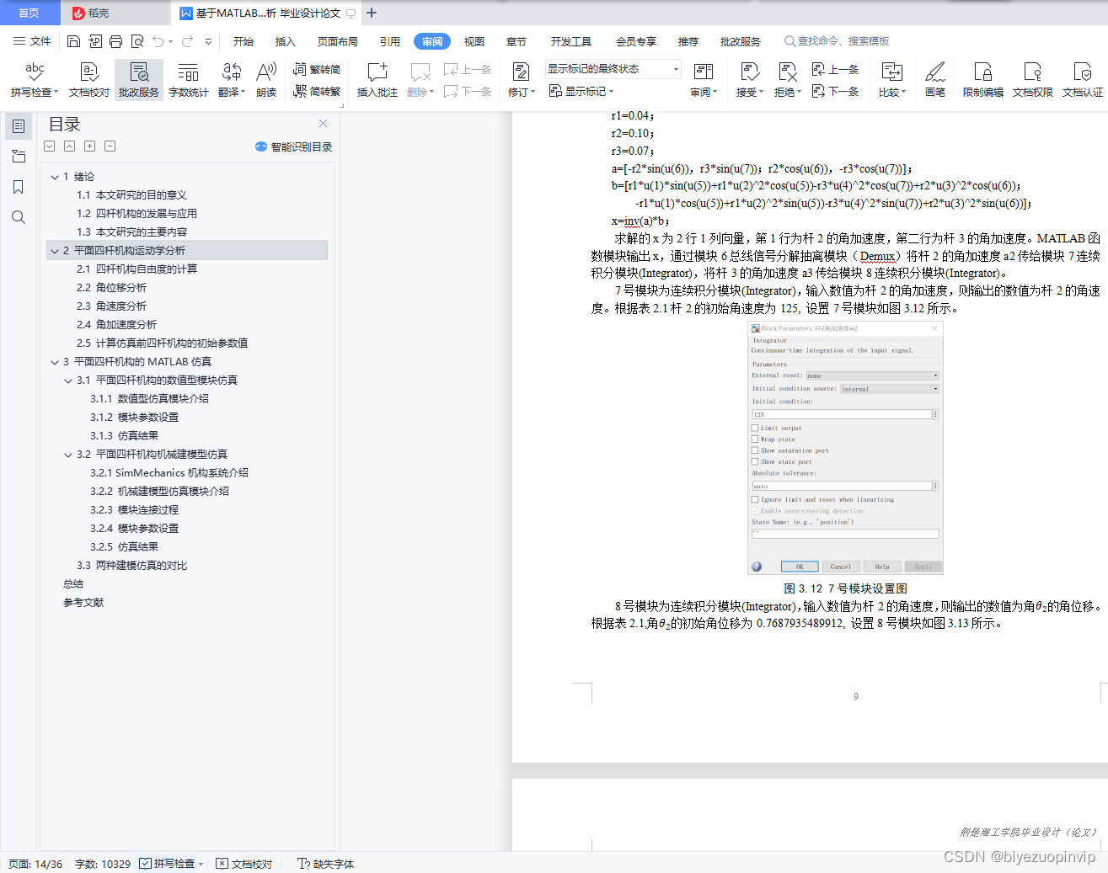
Task: Convert traditional to simplified with 繁转简
Action: pyautogui.click(x=317, y=69)
